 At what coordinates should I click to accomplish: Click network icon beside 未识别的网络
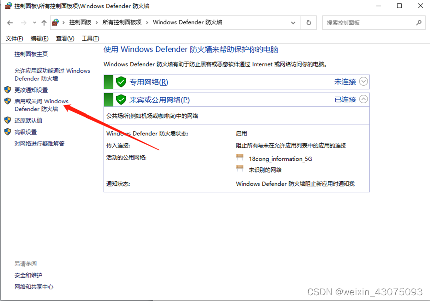pos(240,168)
